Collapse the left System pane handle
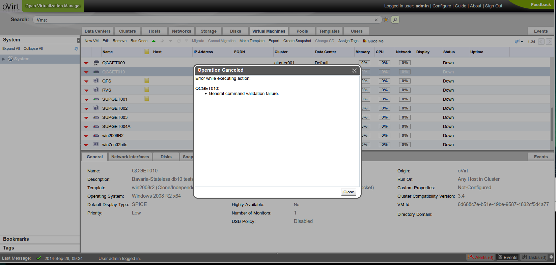This screenshot has height=265, width=556. [x=78, y=40]
